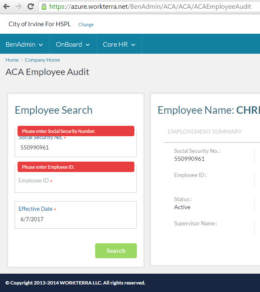Viewport: 260px width, 292px height.
Task: Click the Effective Date field
Action: click(76, 215)
